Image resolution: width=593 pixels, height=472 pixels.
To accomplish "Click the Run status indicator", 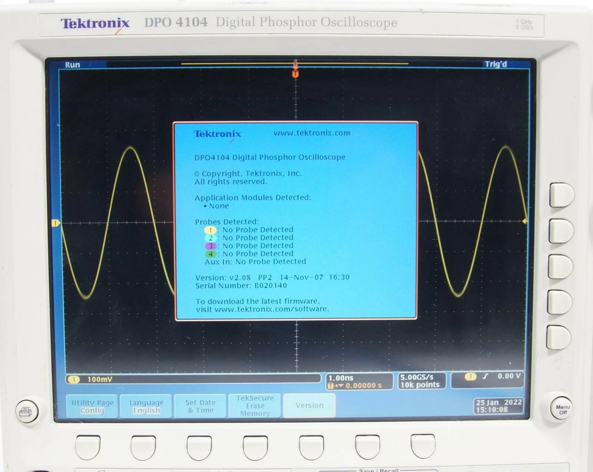I will tap(72, 65).
